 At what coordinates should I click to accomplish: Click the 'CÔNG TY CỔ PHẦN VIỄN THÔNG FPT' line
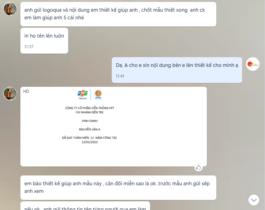pos(90,108)
